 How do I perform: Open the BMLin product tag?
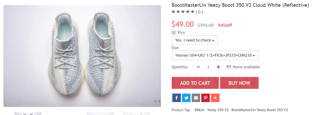coord(199,110)
